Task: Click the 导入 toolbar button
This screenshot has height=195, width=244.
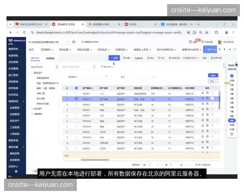Action: [x=161, y=58]
